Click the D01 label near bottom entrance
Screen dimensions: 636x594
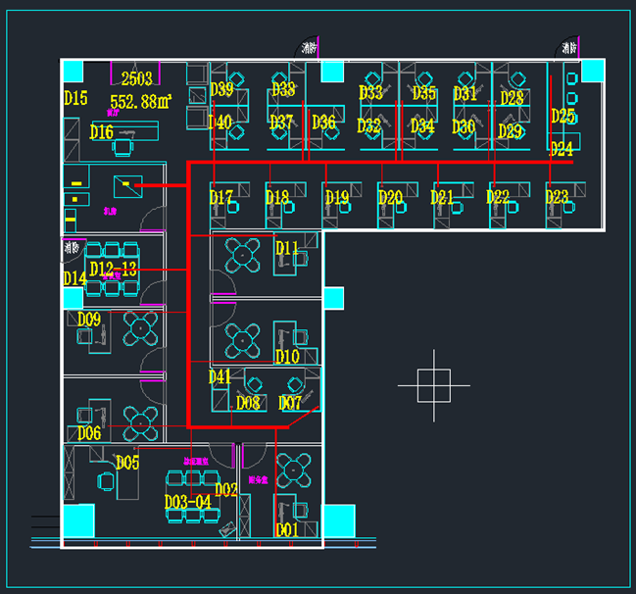click(286, 529)
